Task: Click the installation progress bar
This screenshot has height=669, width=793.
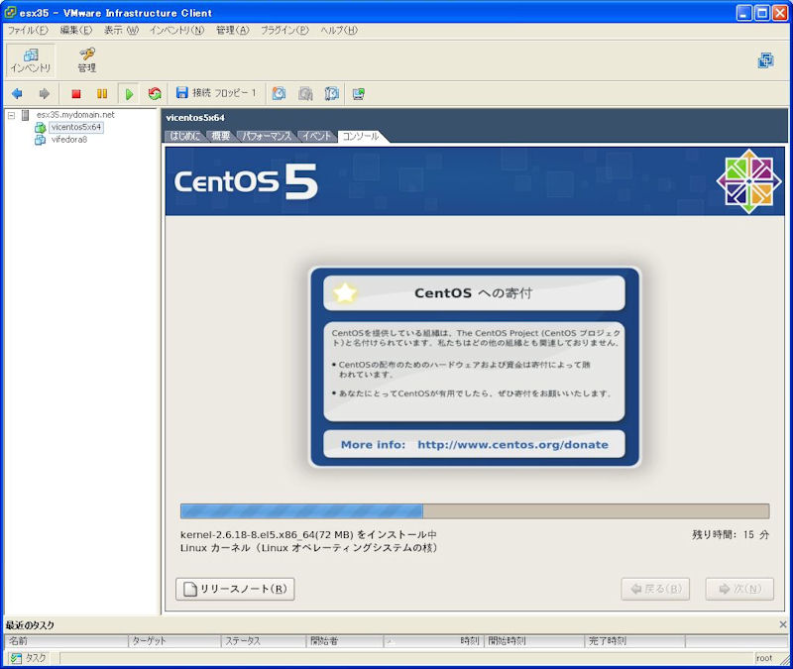Action: click(x=475, y=511)
